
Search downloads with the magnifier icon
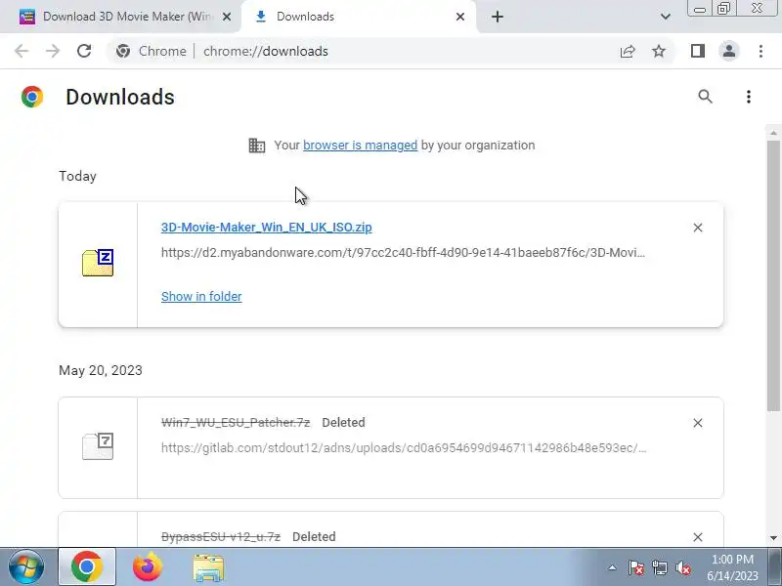[x=705, y=96]
